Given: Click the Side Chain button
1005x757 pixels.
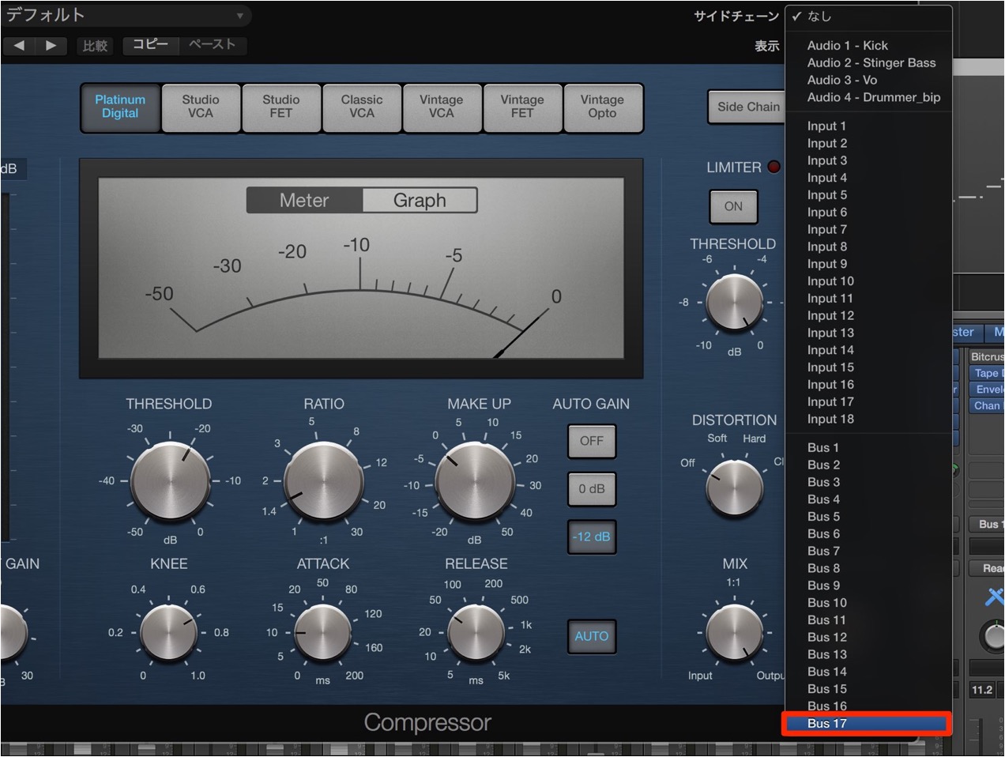Looking at the screenshot, I should coord(747,107).
